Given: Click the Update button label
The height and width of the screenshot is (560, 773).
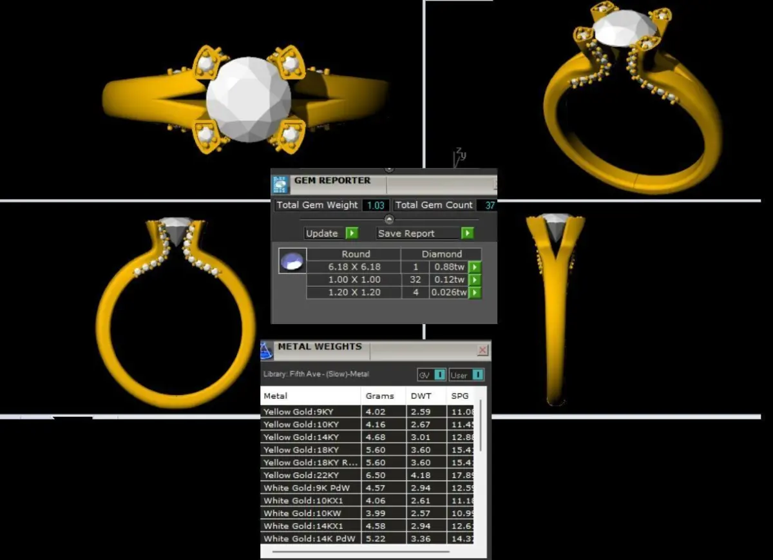Looking at the screenshot, I should [x=322, y=233].
